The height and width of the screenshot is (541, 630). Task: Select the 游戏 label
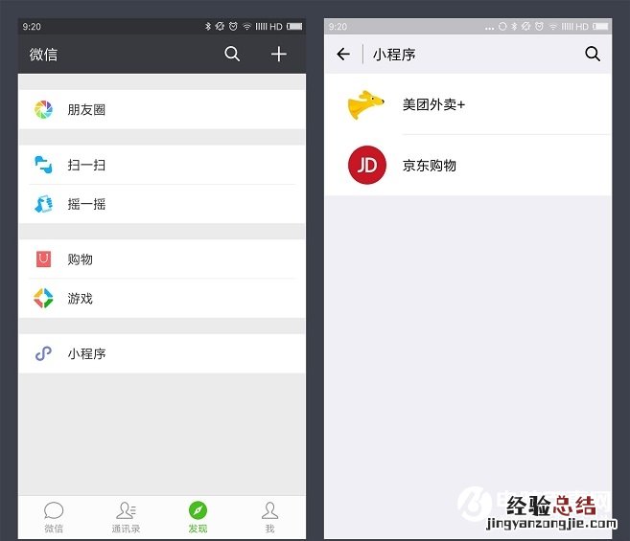(x=80, y=299)
